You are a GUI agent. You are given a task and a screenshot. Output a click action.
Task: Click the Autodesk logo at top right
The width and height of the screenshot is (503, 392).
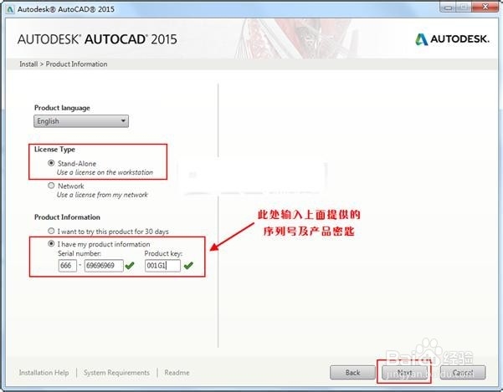click(x=452, y=39)
